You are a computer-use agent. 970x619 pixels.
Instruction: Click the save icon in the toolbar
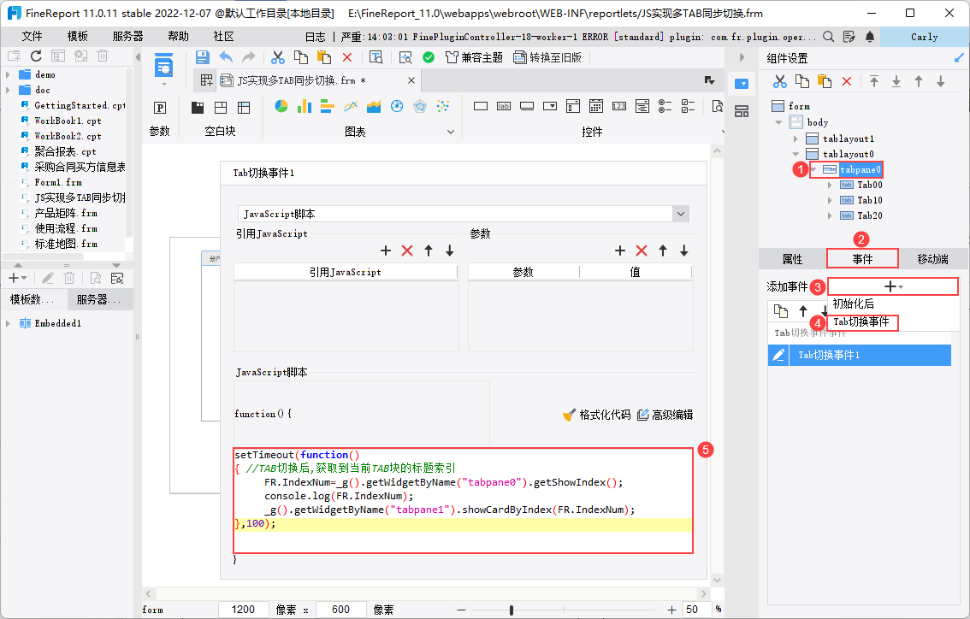click(203, 57)
